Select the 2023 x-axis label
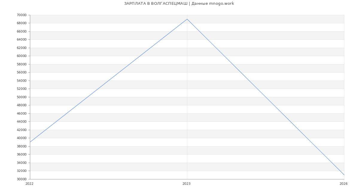 coord(186,184)
